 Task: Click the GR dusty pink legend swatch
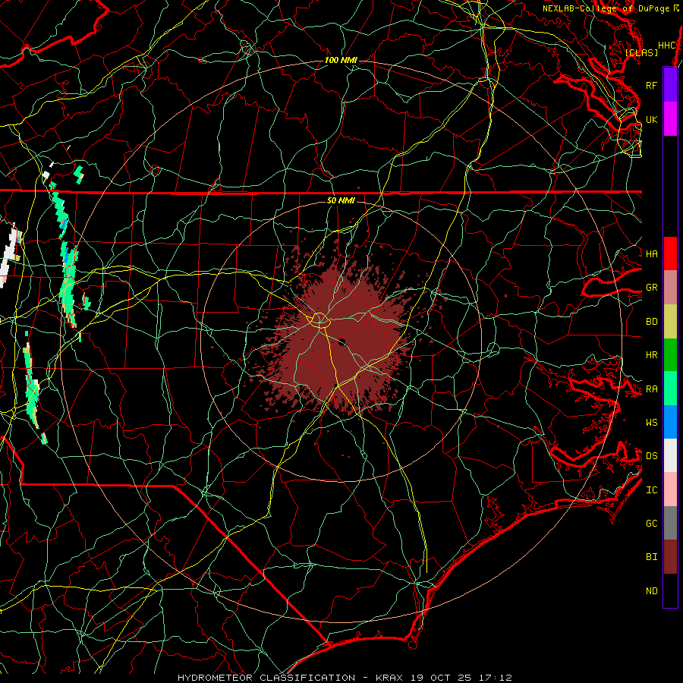pyautogui.click(x=670, y=287)
